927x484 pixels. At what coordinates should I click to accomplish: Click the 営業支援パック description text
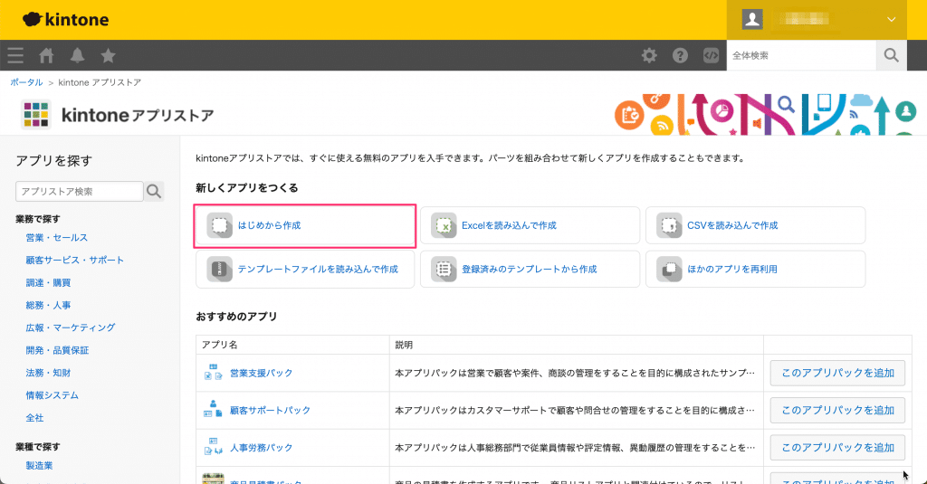click(575, 373)
